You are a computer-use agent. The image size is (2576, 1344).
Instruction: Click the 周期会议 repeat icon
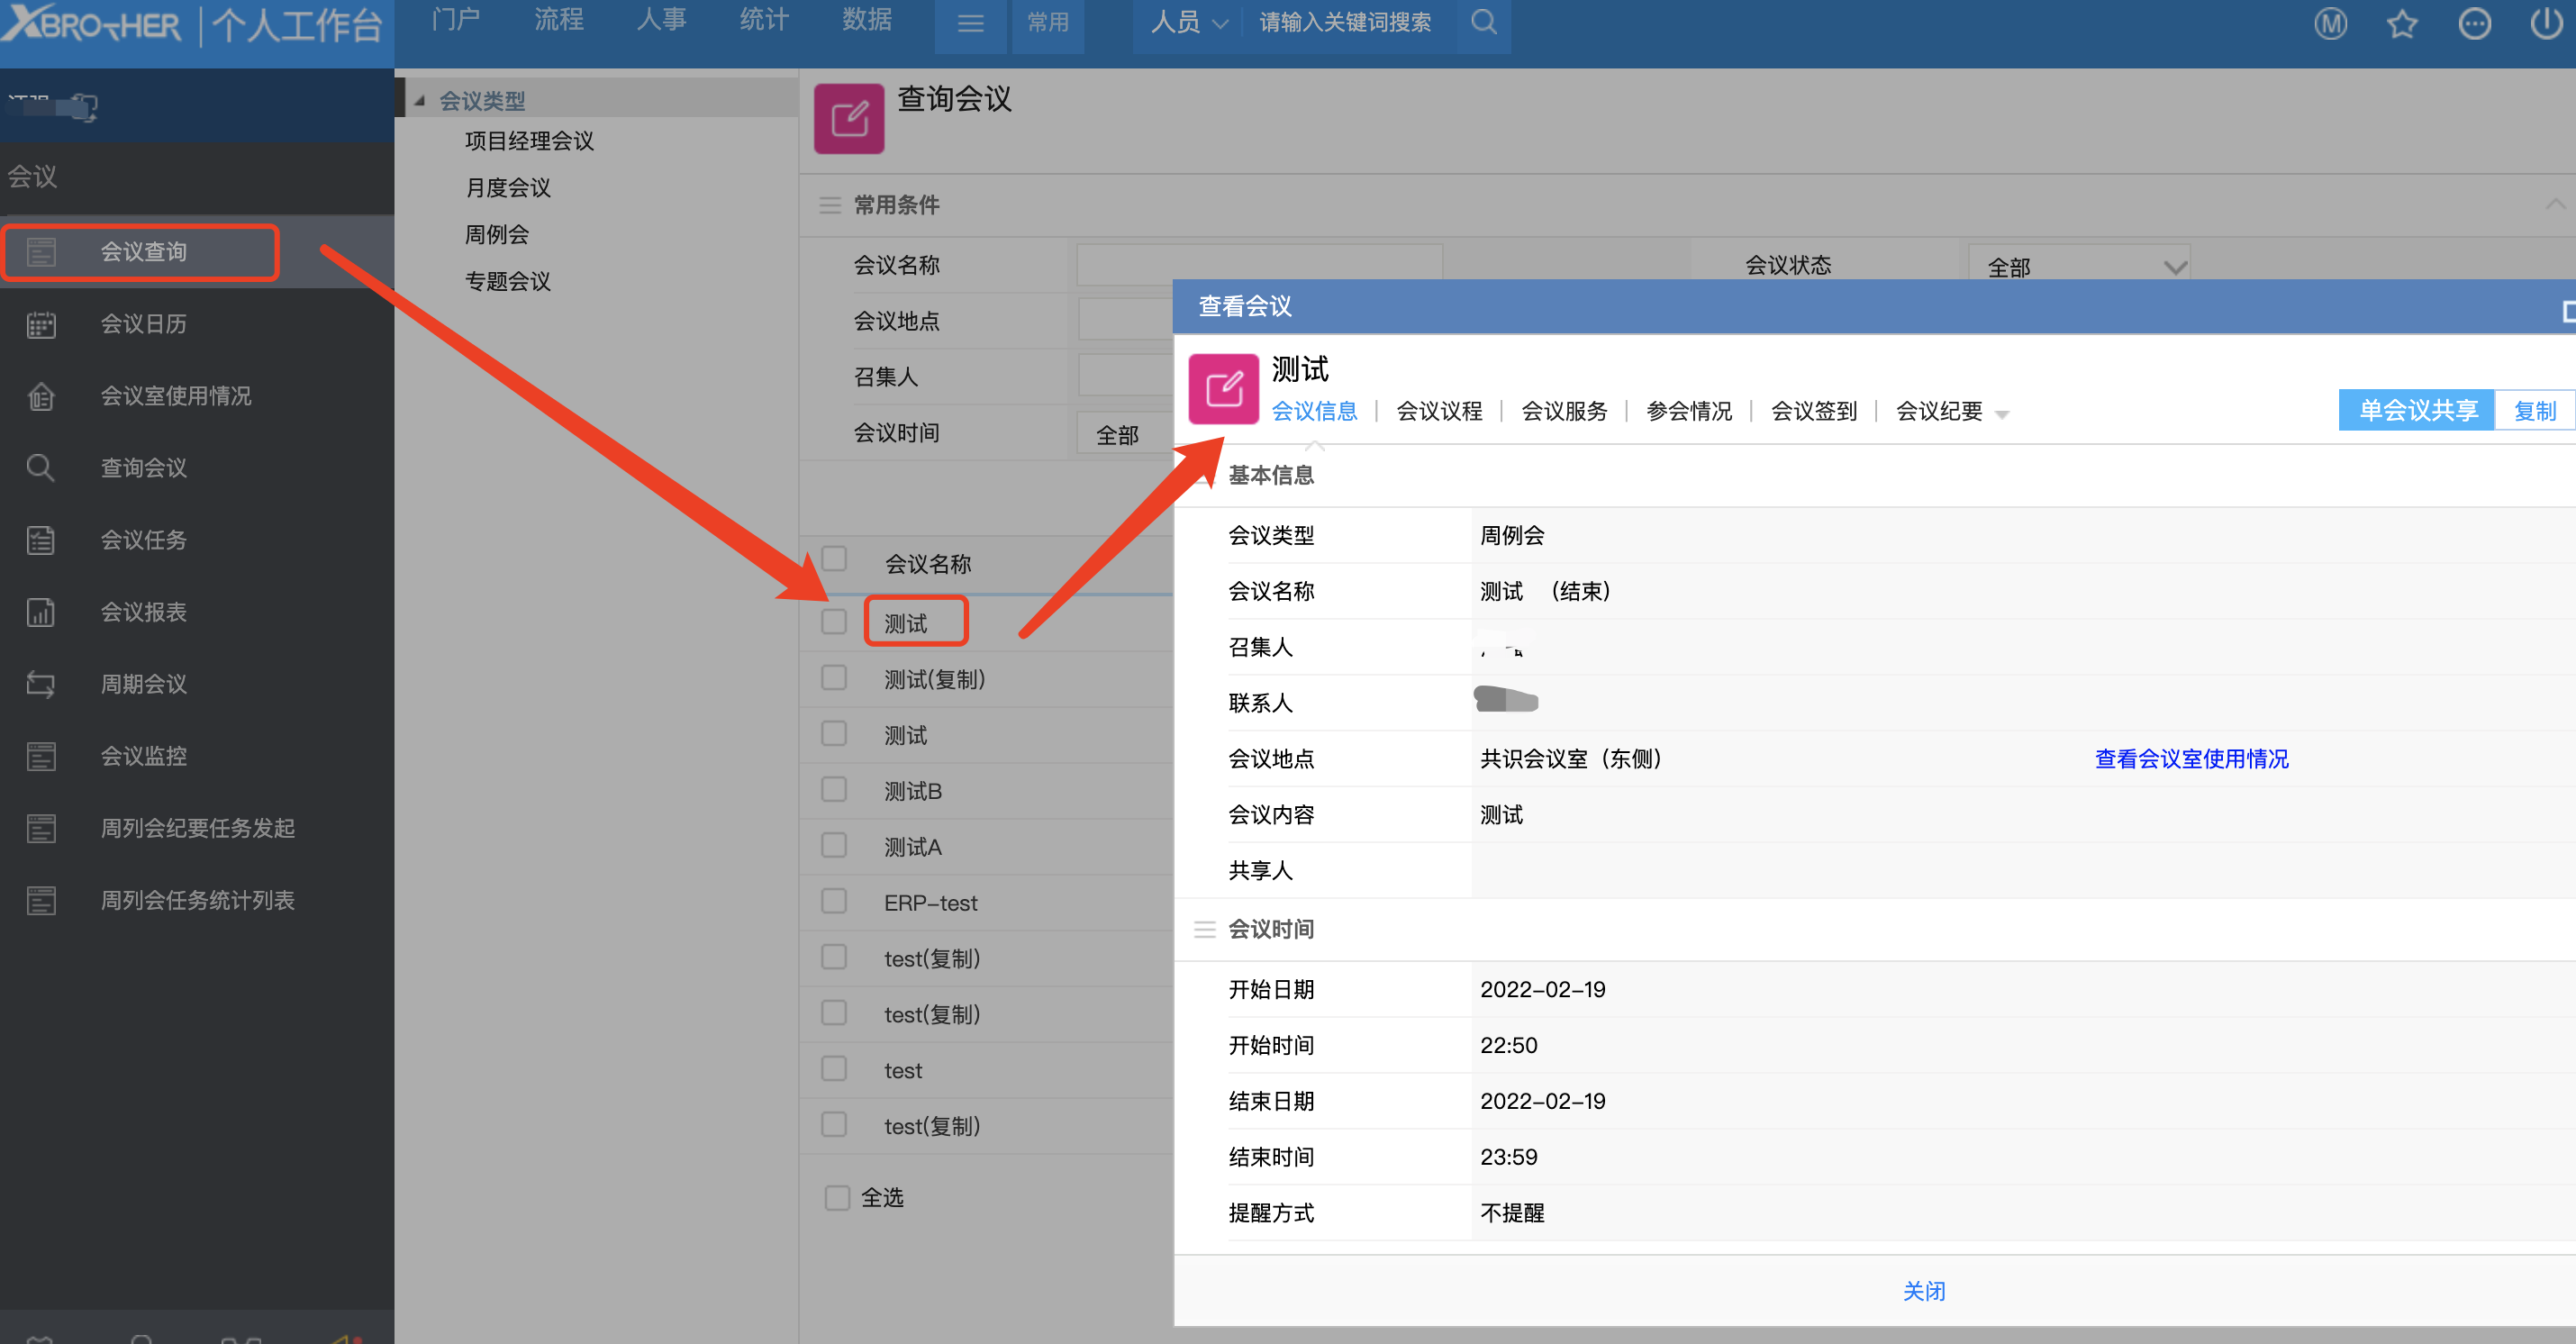click(x=41, y=684)
